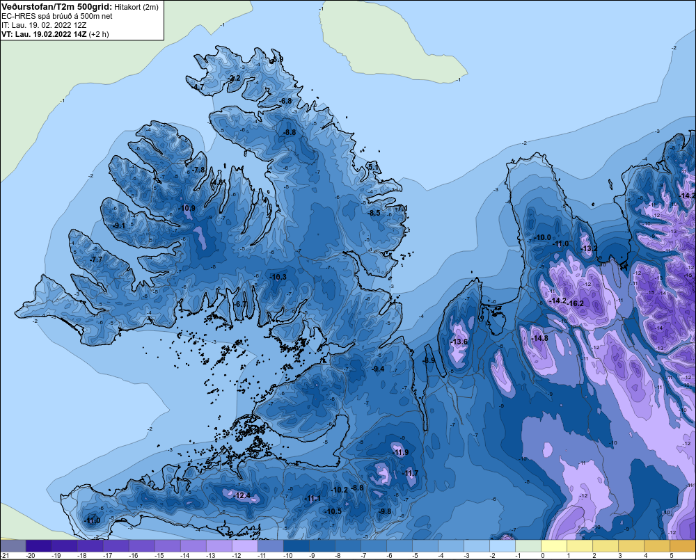Click the pale green legend swatch
Screen dimensions: 696x560
[528, 546]
